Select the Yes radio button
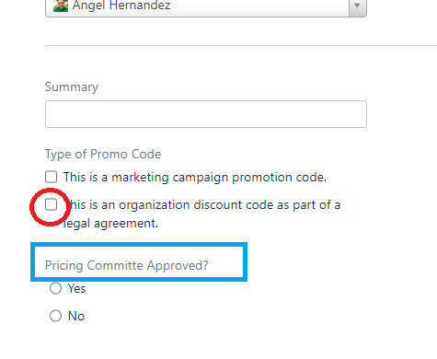 tap(55, 288)
